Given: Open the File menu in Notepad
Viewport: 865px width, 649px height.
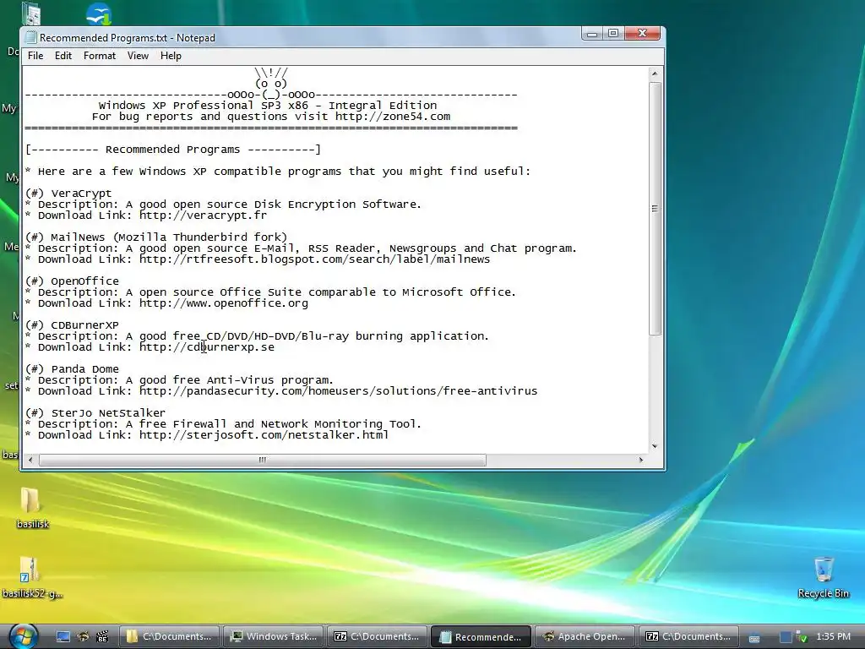Looking at the screenshot, I should coord(35,56).
